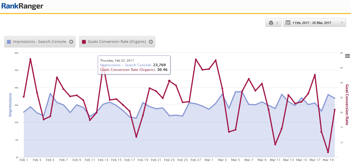Click the Feb 2 conversion rate peak point
The image size is (351, 166).
tap(30, 59)
